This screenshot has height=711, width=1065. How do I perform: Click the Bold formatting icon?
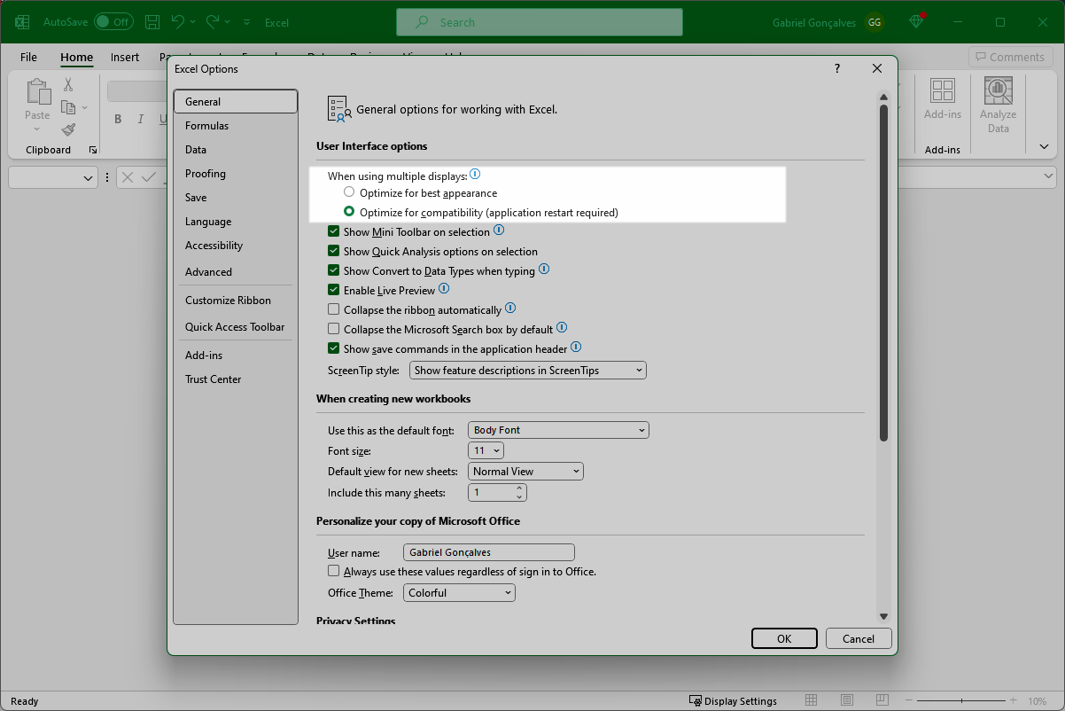[x=118, y=120]
